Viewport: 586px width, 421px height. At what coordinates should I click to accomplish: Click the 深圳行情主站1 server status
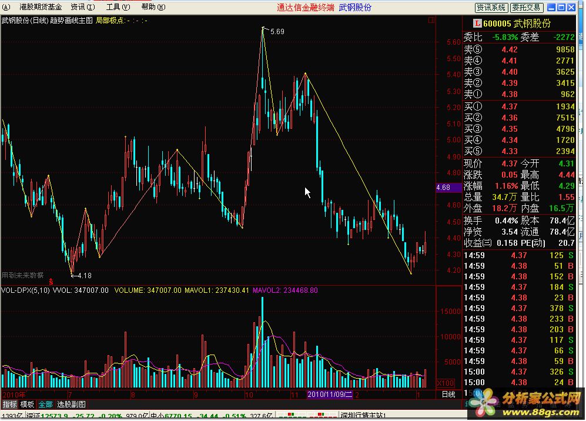[363, 416]
